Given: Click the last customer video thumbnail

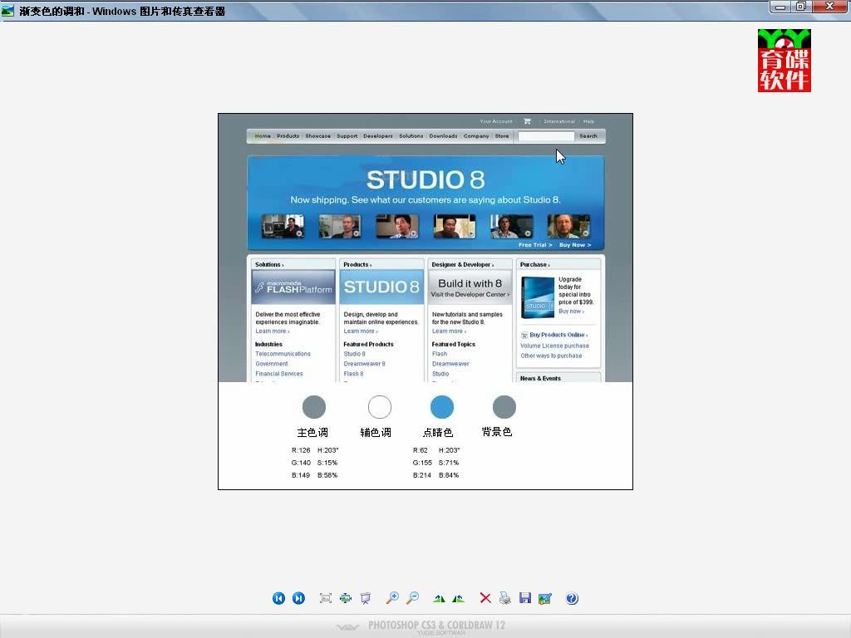Looking at the screenshot, I should click(568, 226).
